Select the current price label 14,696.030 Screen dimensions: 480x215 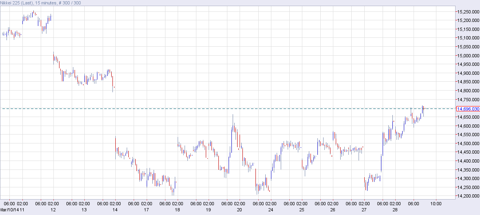point(468,109)
